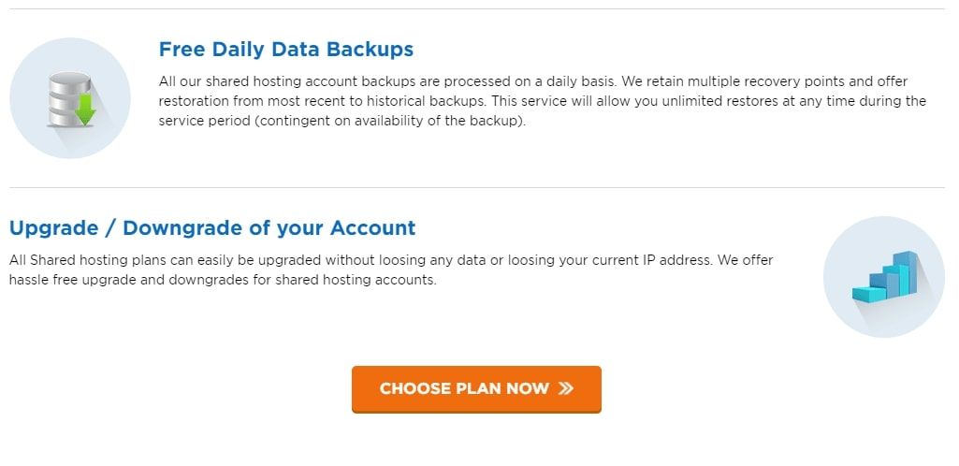
Task: Select the Free Daily Data Backups heading
Action: pyautogui.click(x=286, y=49)
